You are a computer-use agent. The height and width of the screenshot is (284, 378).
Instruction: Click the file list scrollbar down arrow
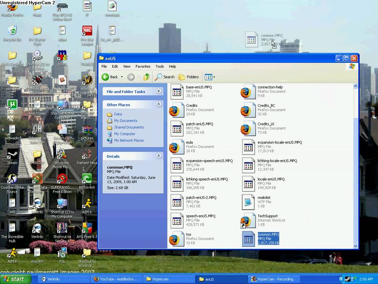point(355,246)
